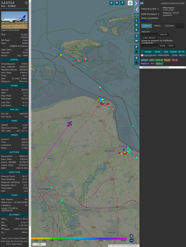Toggle sidebar visibility with the double-arrow button
The width and height of the screenshot is (186, 247).
click(x=142, y=3)
